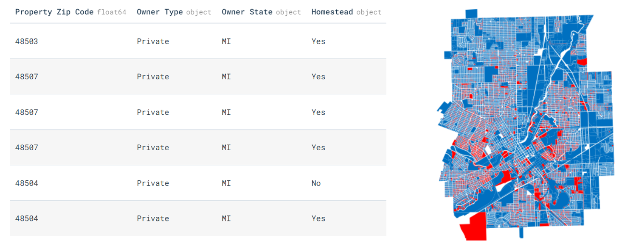Image resolution: width=622 pixels, height=246 pixels.
Task: Click the Homestead cell showing No
Action: click(x=316, y=183)
